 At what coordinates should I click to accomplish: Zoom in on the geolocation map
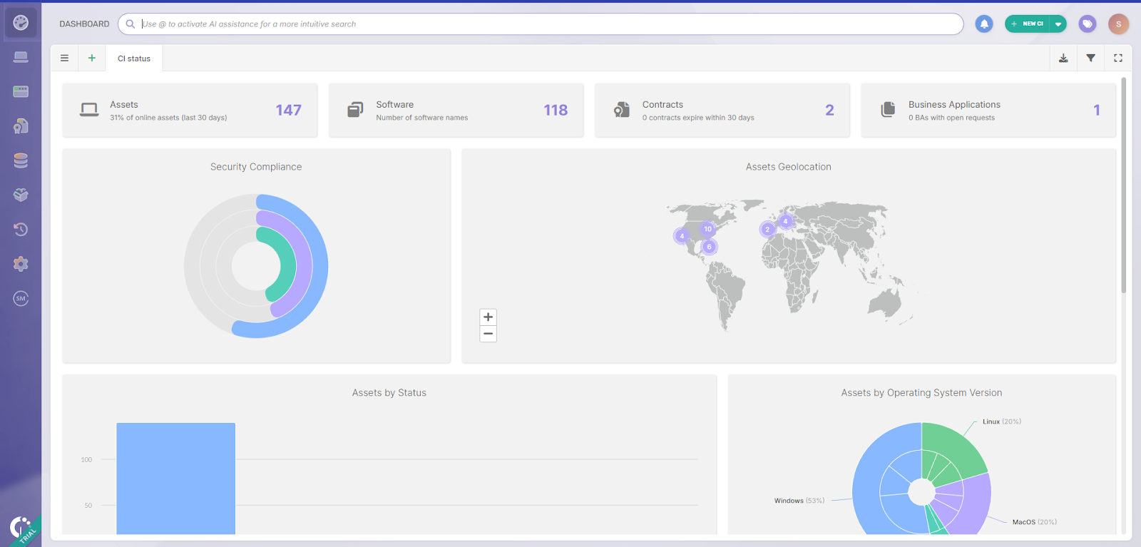488,317
